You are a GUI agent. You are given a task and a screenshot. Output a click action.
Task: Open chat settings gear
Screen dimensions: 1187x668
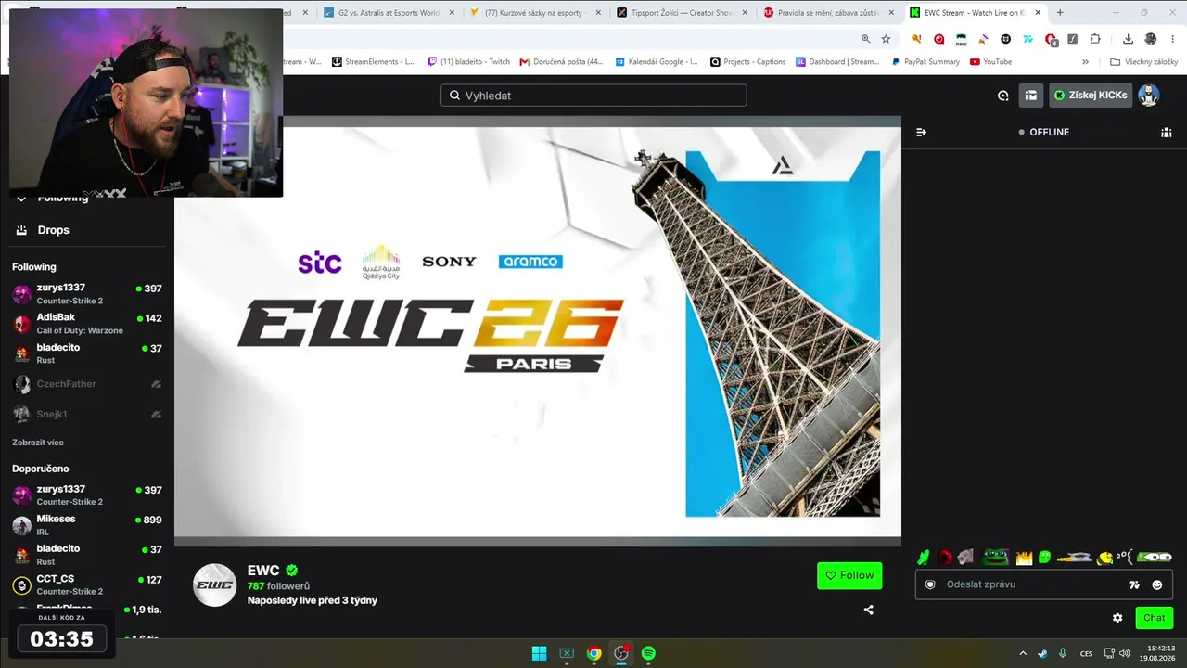1117,618
